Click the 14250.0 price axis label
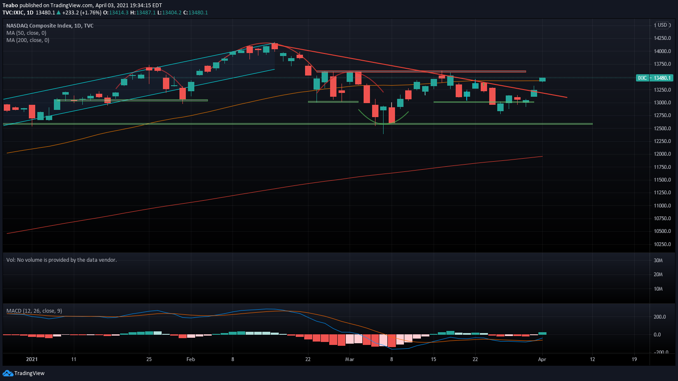The height and width of the screenshot is (381, 678). [x=662, y=38]
